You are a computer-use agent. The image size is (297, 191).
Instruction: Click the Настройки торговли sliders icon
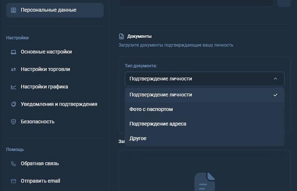click(13, 69)
